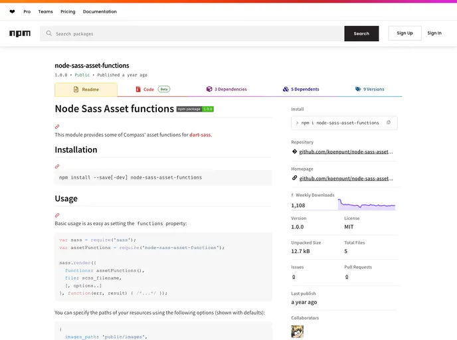Click the Installation heading
The width and height of the screenshot is (457, 340).
coord(76,150)
